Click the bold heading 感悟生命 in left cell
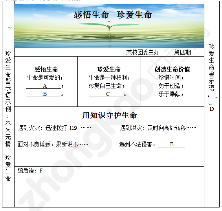The height and width of the screenshot is (211, 222). pos(46,70)
